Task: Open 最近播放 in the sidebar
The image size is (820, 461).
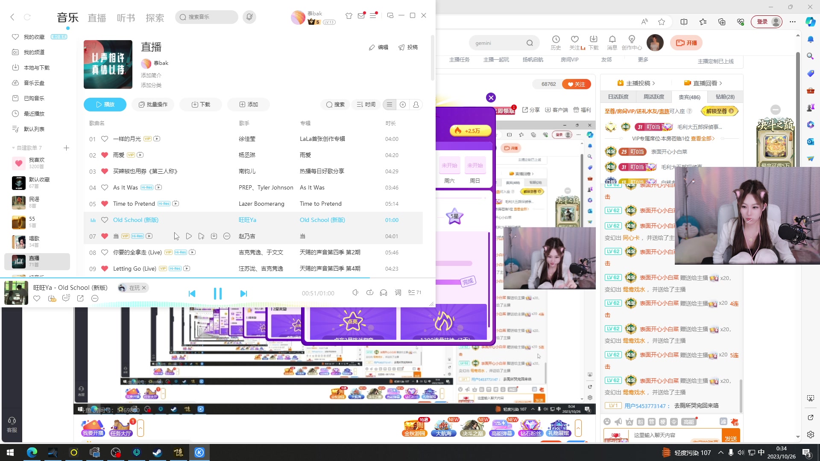Action: (x=34, y=114)
